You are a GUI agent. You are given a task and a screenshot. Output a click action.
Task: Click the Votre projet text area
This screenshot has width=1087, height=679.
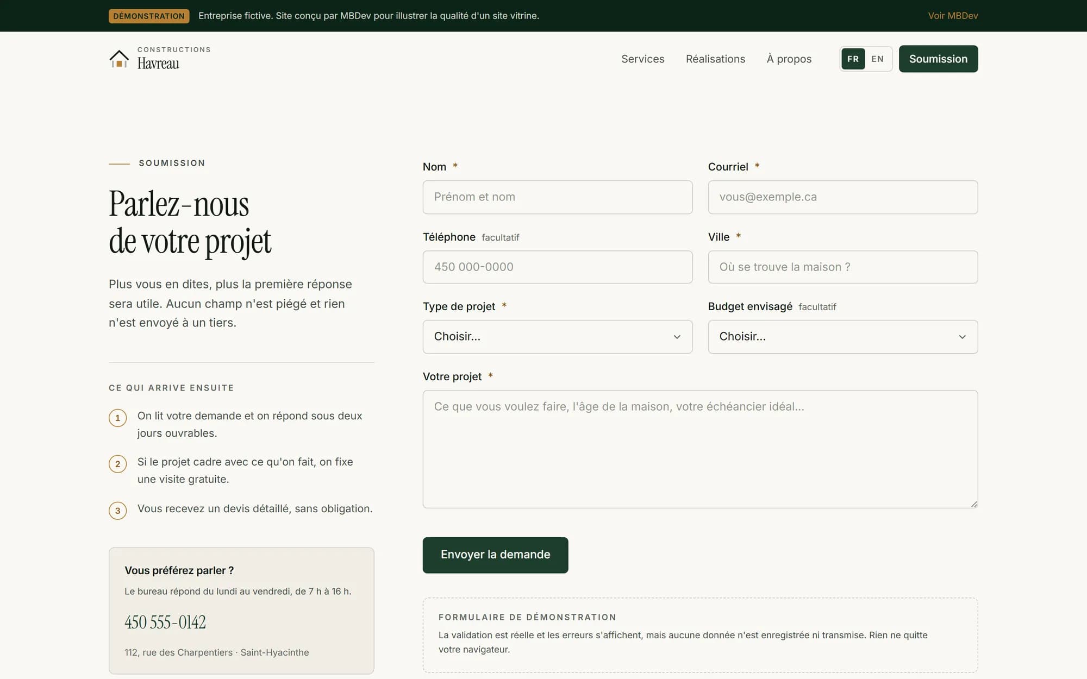[700, 449]
